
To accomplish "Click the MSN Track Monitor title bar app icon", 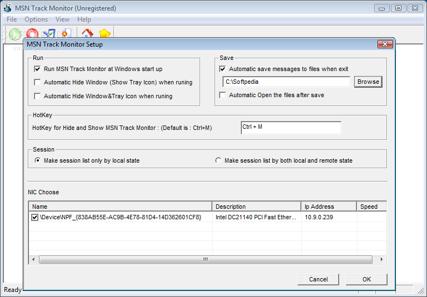I will [x=7, y=8].
